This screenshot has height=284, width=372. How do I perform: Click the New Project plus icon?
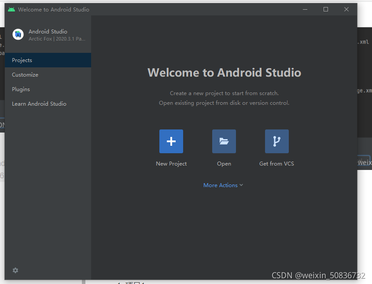171,141
